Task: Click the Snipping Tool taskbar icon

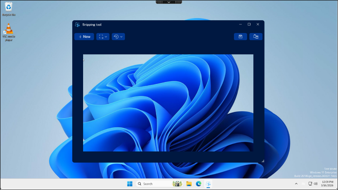Action: tap(208, 184)
